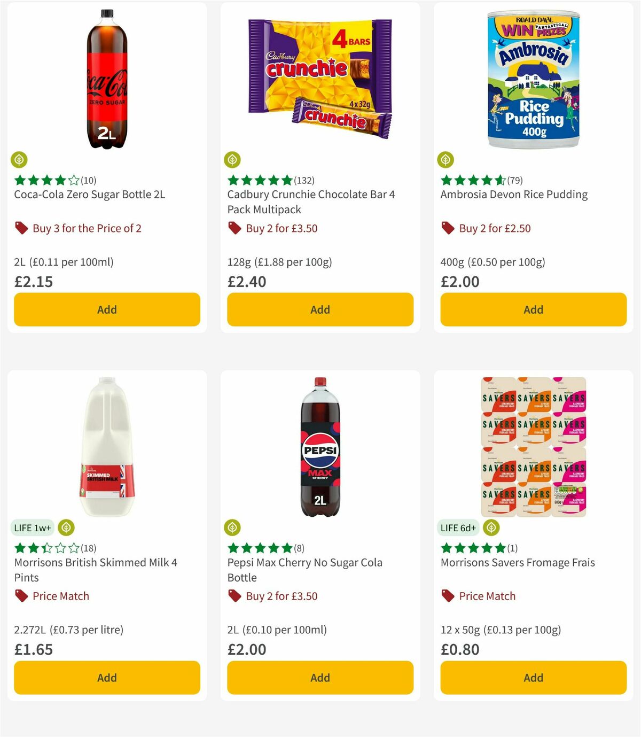Add Morrisons Savers Fromage Frais to basket

coord(533,677)
